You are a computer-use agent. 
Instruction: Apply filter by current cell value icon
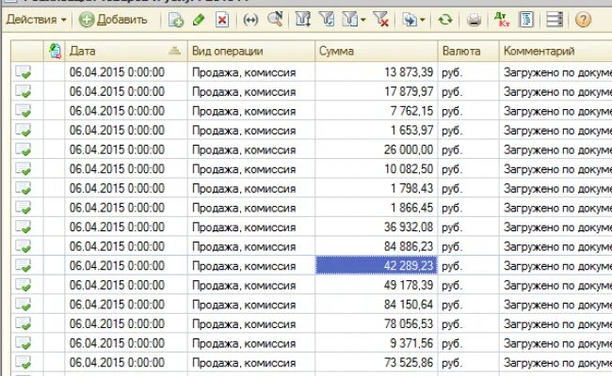coord(327,19)
